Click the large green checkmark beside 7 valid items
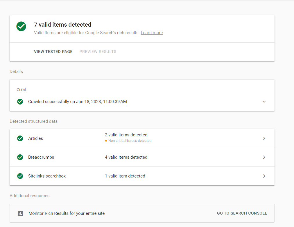This screenshot has height=227, width=294. (21, 27)
